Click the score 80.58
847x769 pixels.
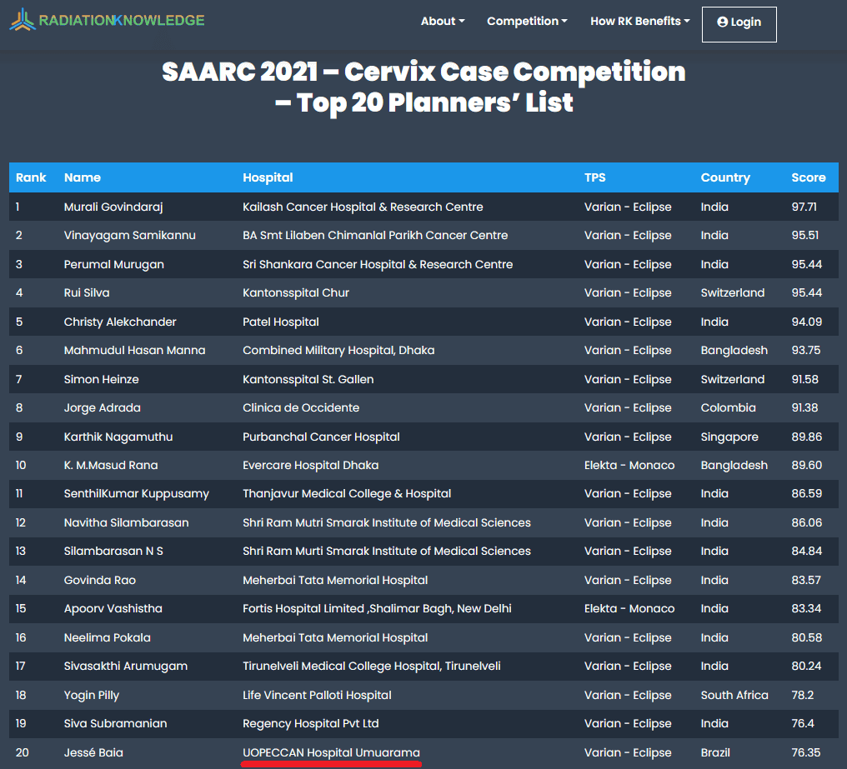tap(806, 637)
